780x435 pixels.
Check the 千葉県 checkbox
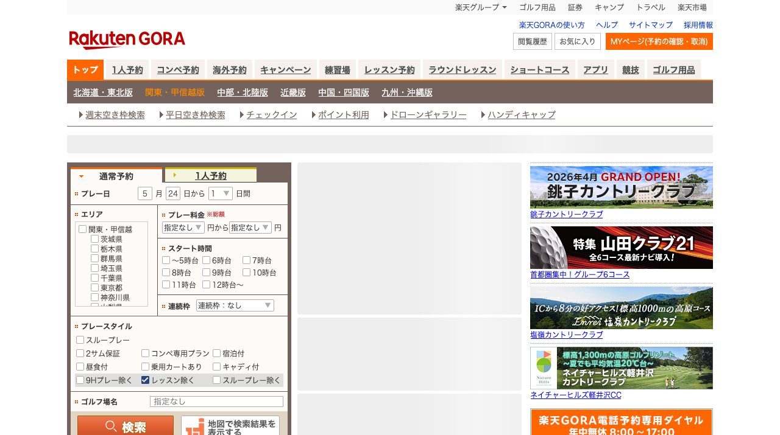[94, 277]
